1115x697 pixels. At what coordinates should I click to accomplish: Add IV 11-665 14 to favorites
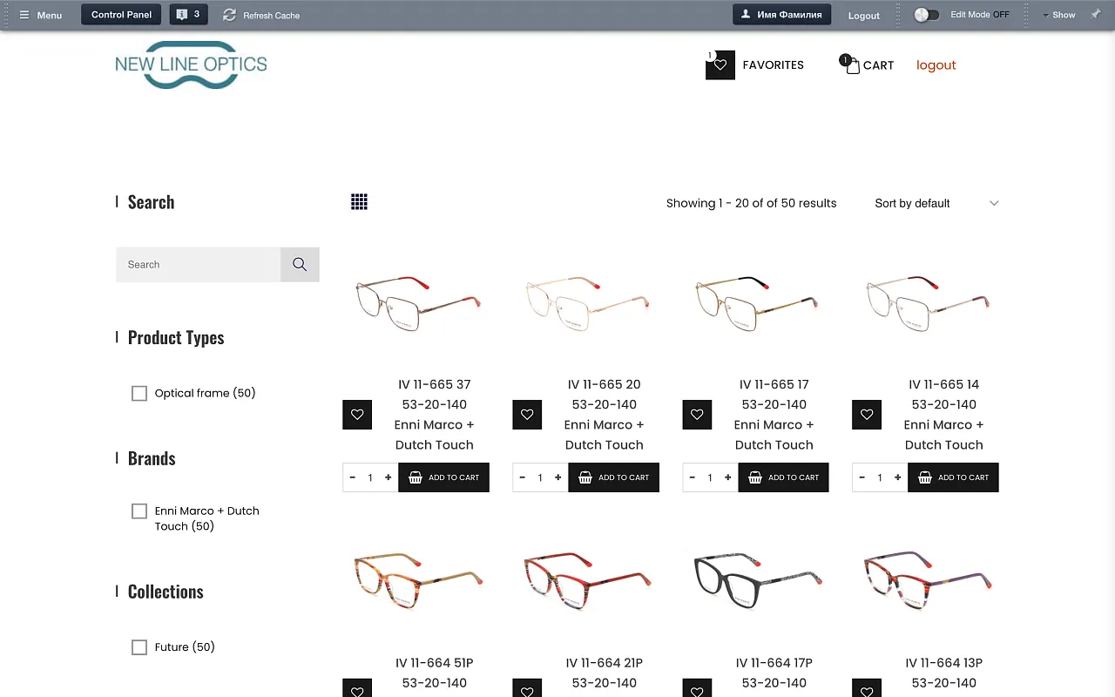(867, 415)
